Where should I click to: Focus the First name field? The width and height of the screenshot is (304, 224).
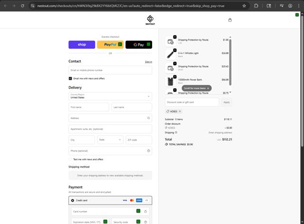click(x=89, y=107)
